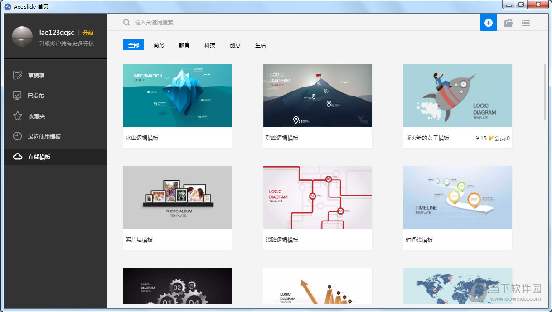Open the world map template thumbnail
Image resolution: width=552 pixels, height=312 pixels.
pyautogui.click(x=458, y=286)
